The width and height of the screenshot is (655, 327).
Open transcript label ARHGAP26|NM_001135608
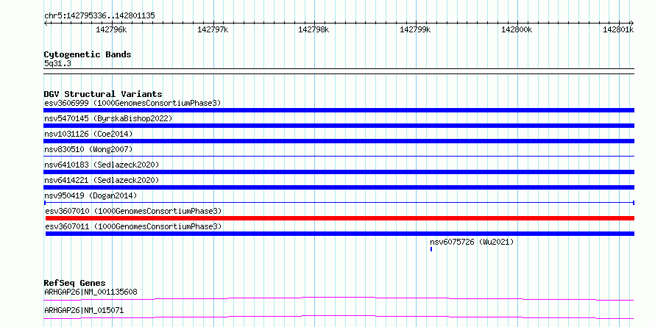(91, 292)
